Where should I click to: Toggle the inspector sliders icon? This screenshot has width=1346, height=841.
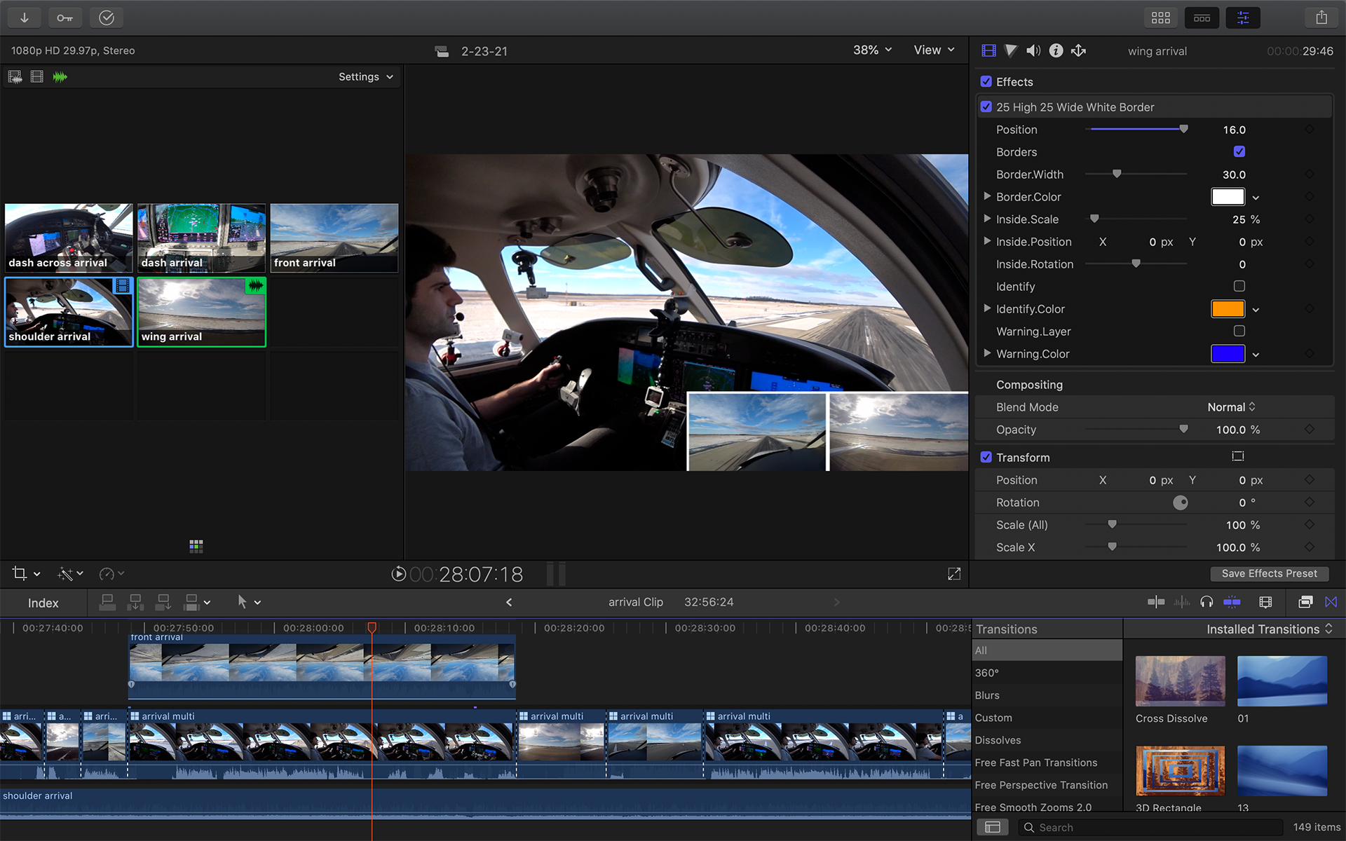coord(1243,18)
